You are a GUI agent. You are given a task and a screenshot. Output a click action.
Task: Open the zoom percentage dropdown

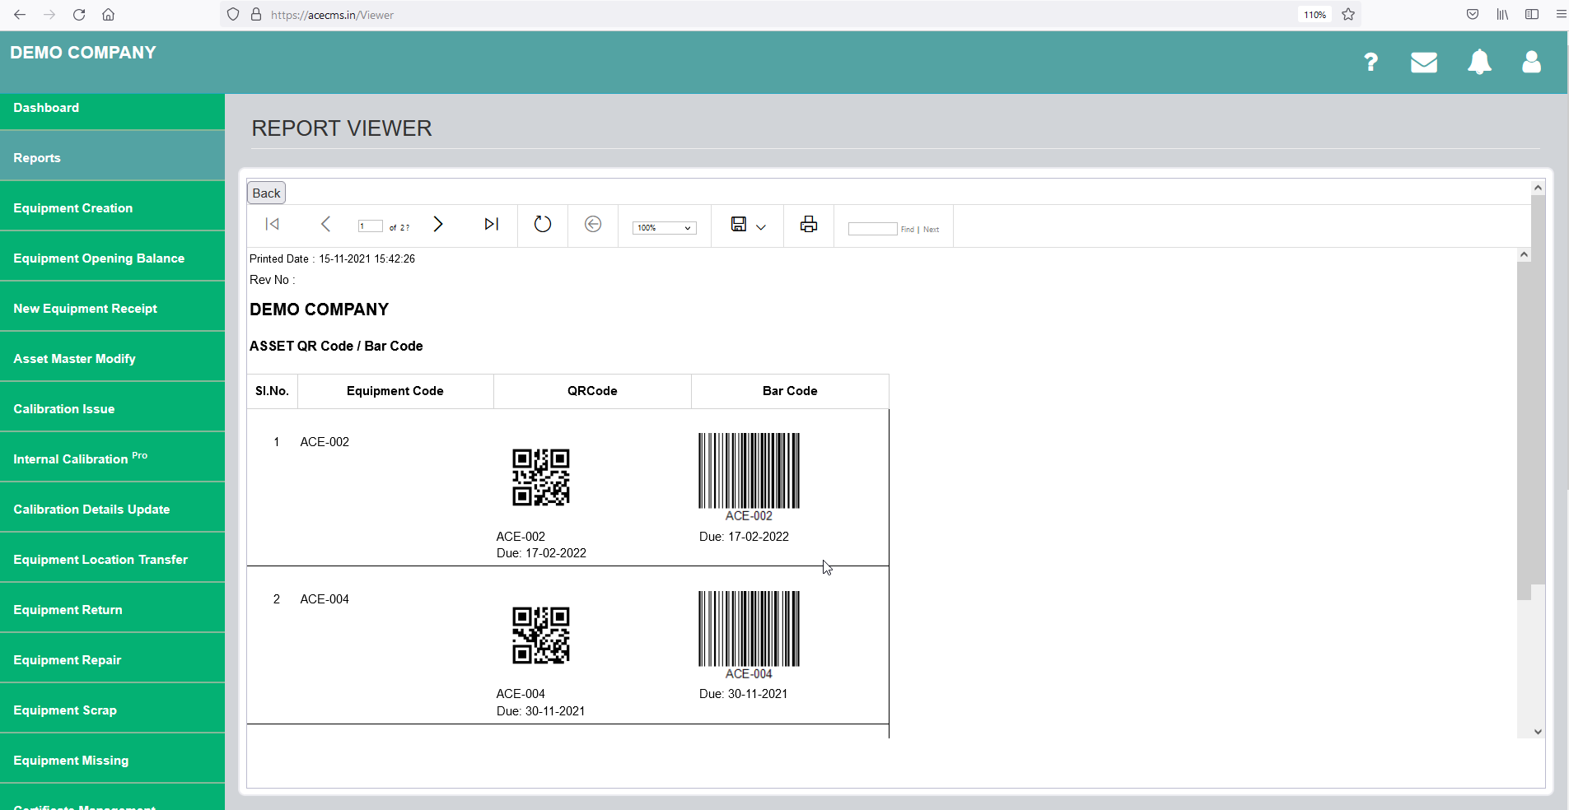[x=664, y=227]
